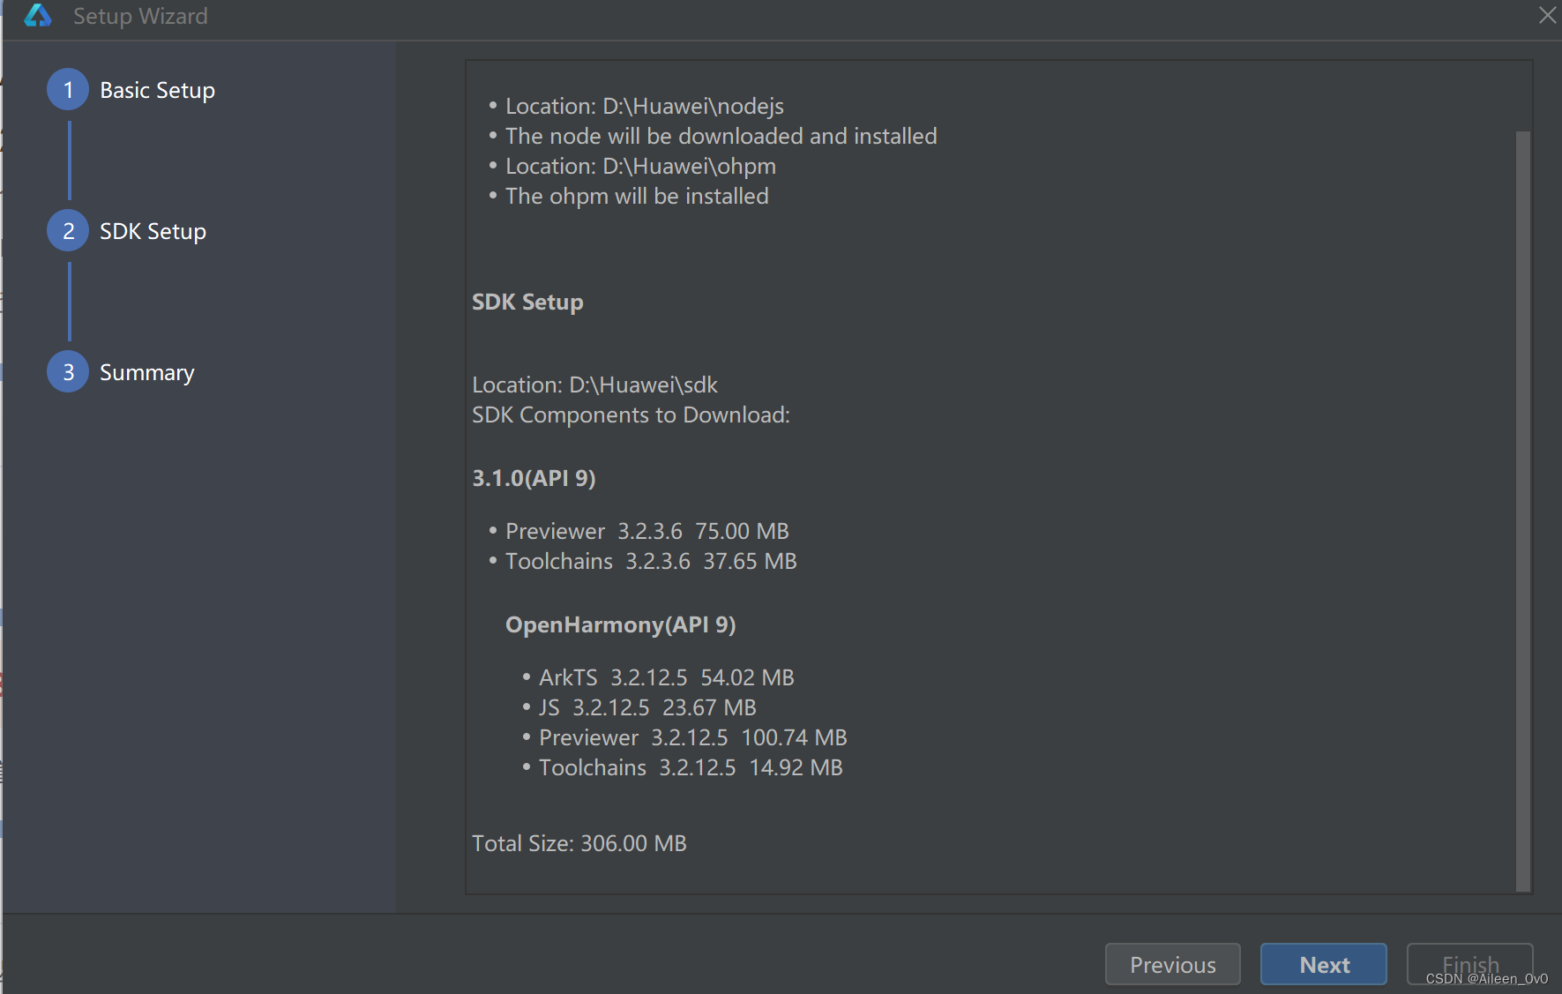The height and width of the screenshot is (994, 1562).
Task: Click the summary panel vertical scrollbar
Action: 1522,510
